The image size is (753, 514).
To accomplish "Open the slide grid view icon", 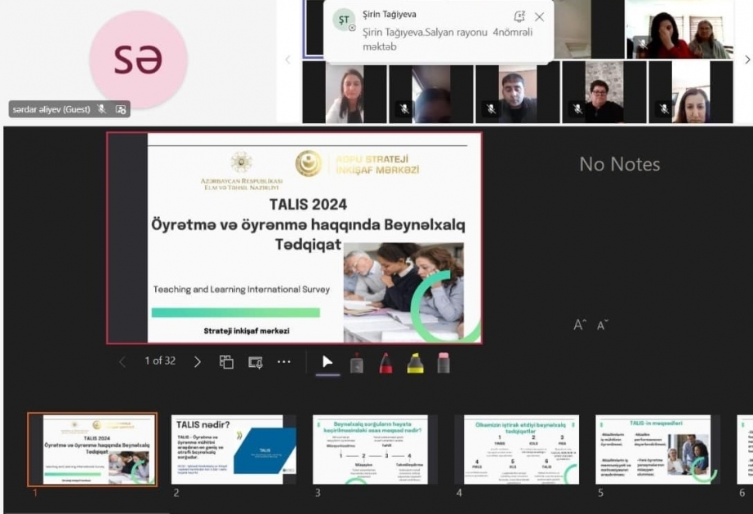I will 226,362.
